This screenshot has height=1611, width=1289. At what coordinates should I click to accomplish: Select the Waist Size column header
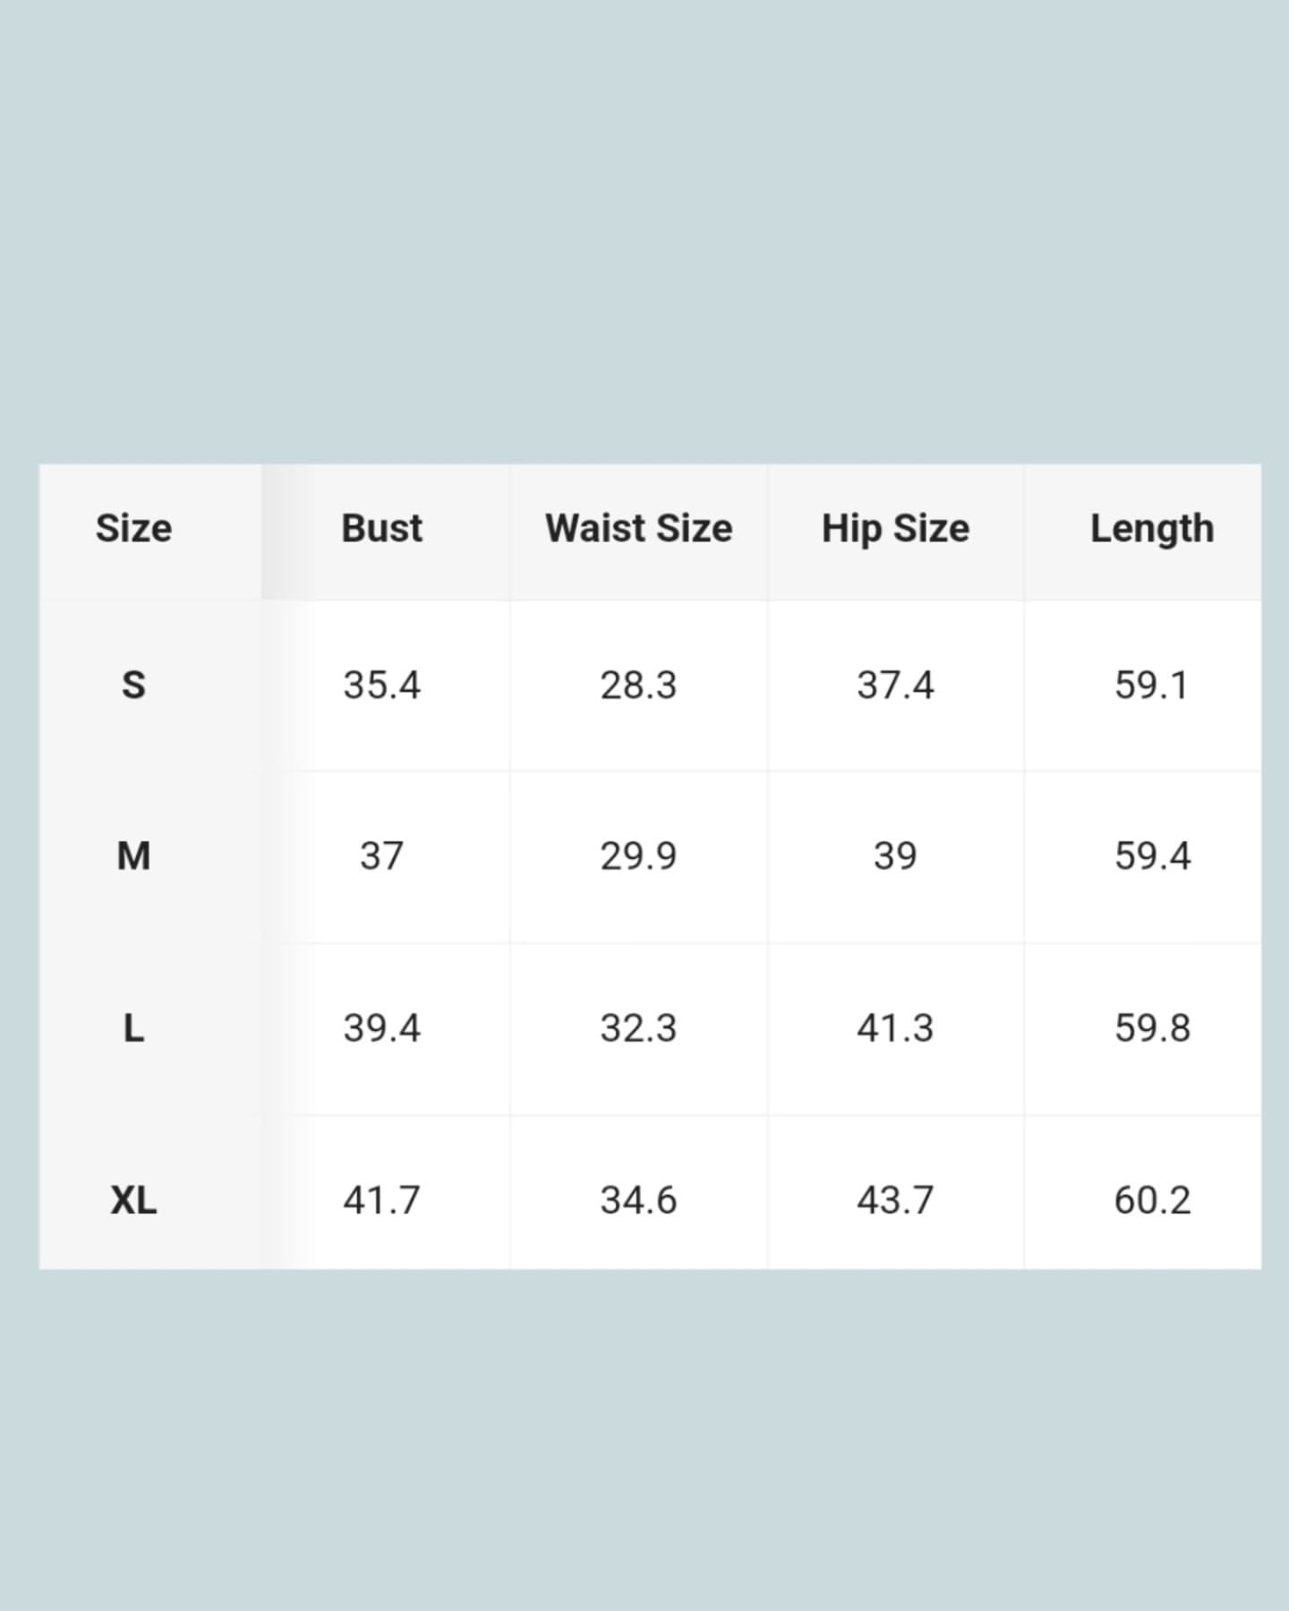coord(638,529)
